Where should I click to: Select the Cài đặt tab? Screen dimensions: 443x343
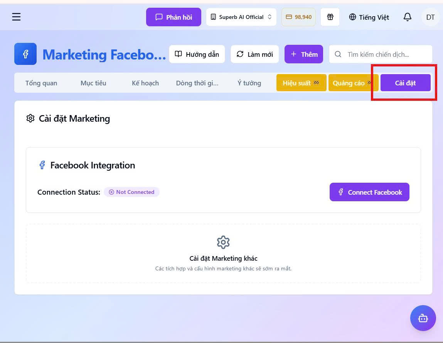tap(406, 83)
